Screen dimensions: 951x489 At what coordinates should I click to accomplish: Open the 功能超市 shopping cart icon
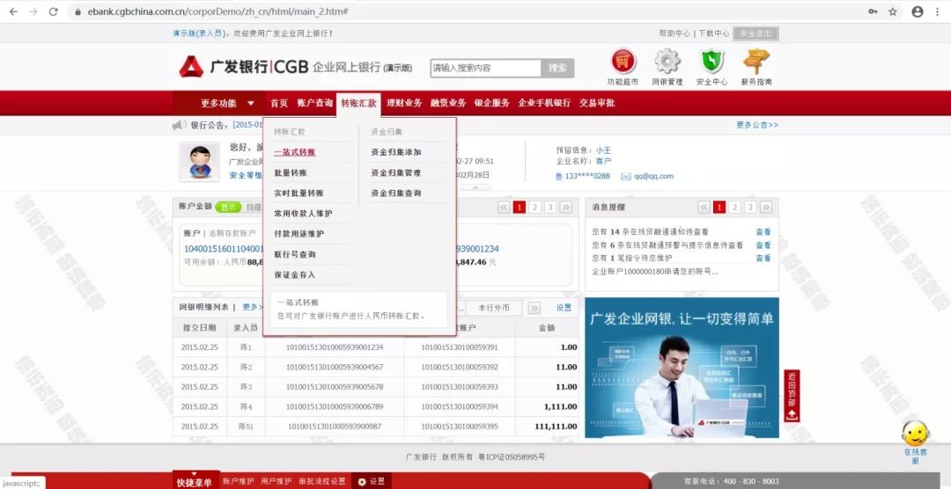click(x=623, y=62)
